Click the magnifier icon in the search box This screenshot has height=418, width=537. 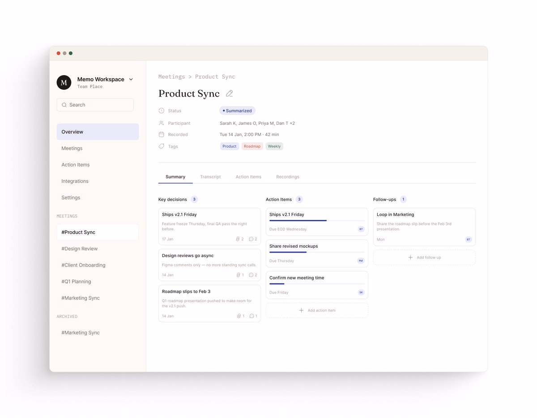(x=64, y=105)
